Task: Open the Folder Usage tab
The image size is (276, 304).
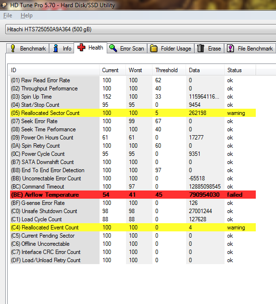Action: [171, 48]
